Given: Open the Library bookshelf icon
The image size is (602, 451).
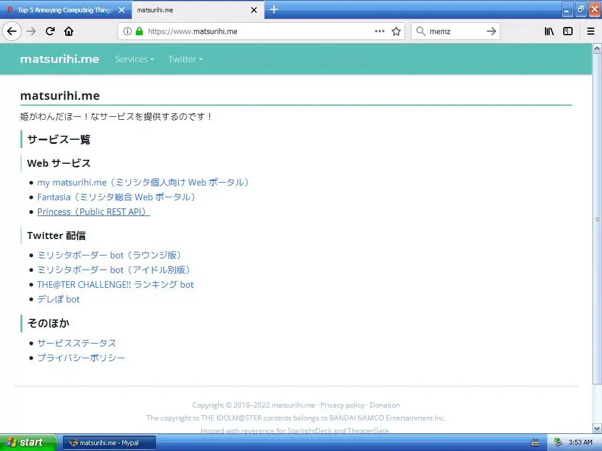Looking at the screenshot, I should point(549,32).
